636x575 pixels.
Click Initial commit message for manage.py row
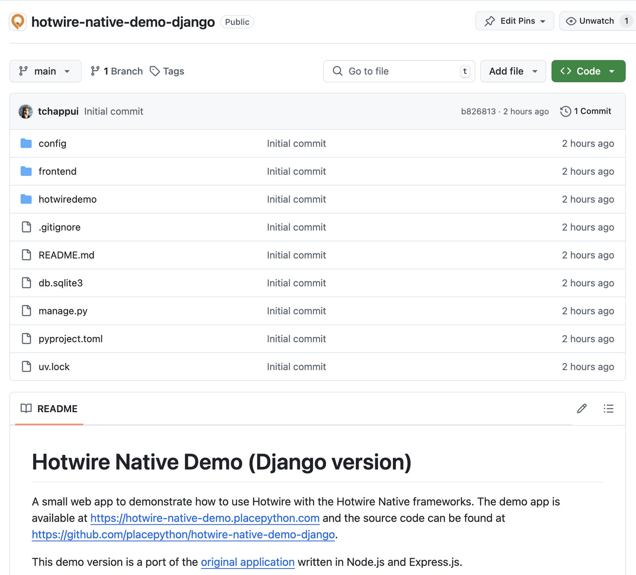(296, 311)
